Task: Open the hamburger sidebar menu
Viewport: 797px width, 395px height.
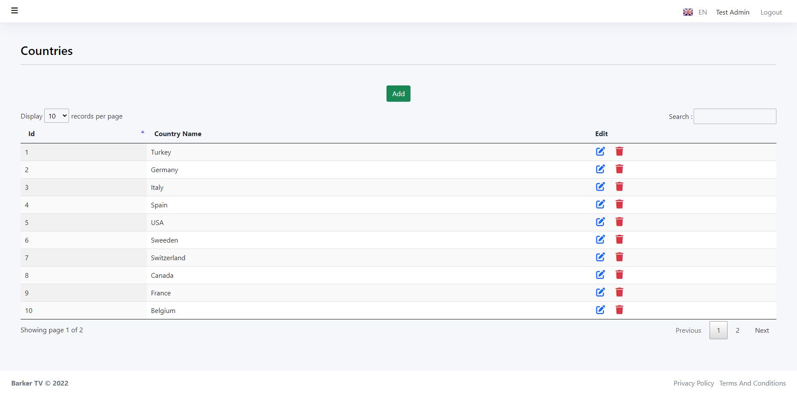Action: click(x=15, y=11)
